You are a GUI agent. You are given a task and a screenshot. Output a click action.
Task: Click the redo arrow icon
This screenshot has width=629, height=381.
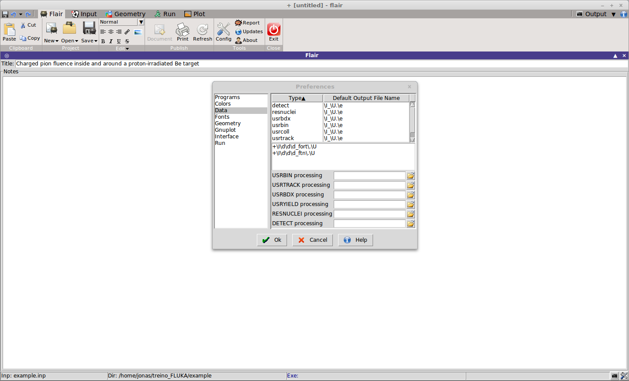coord(28,14)
